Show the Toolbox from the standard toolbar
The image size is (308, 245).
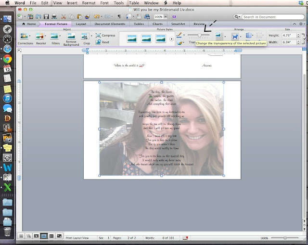click(139, 17)
